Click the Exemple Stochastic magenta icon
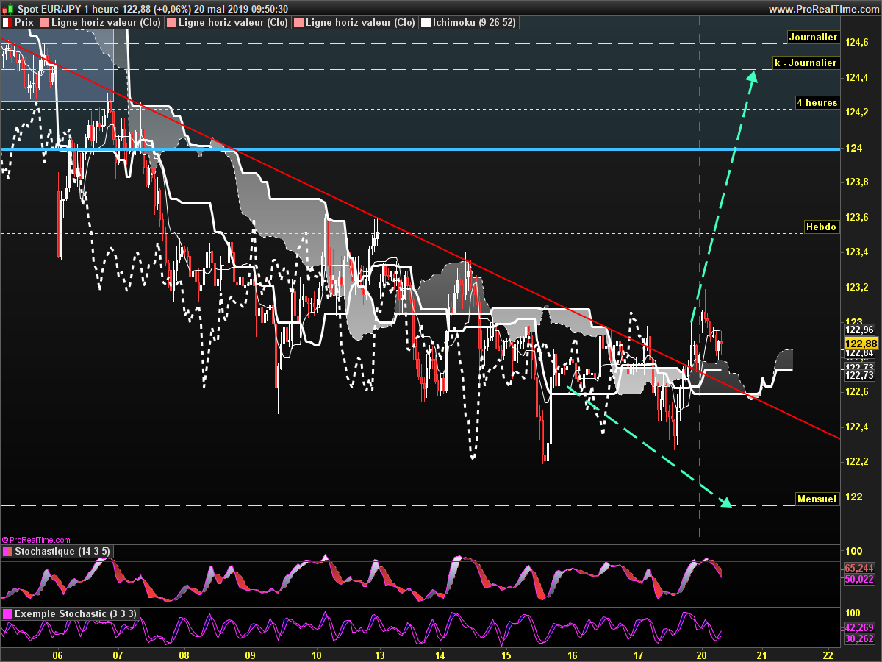This screenshot has height=662, width=882. tap(7, 613)
